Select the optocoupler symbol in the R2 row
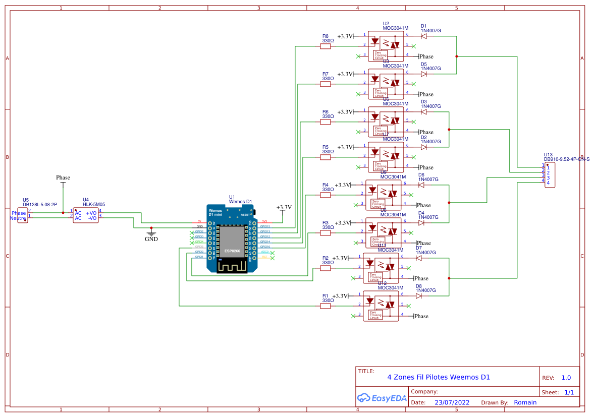The image size is (595, 417). pos(381,268)
